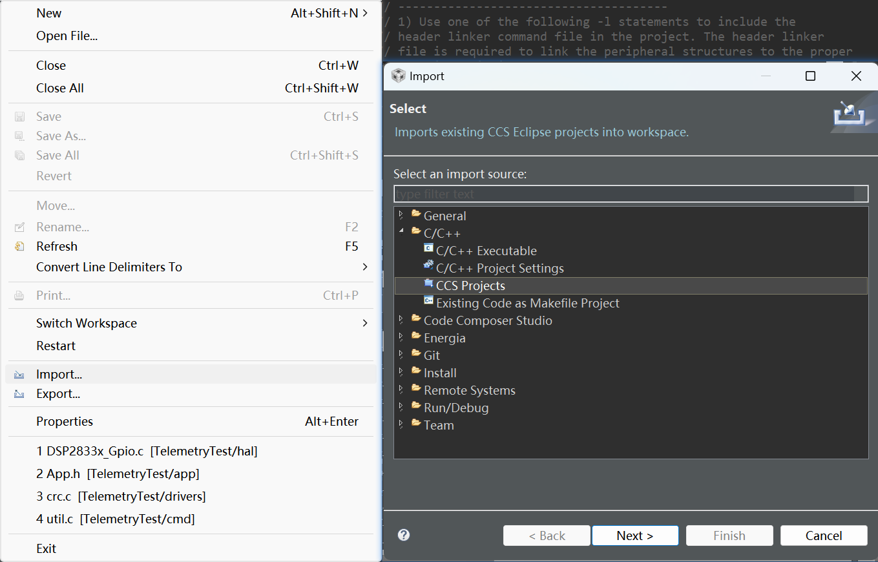Click the C/C++ Executable item icon
This screenshot has height=562, width=878.
(428, 249)
